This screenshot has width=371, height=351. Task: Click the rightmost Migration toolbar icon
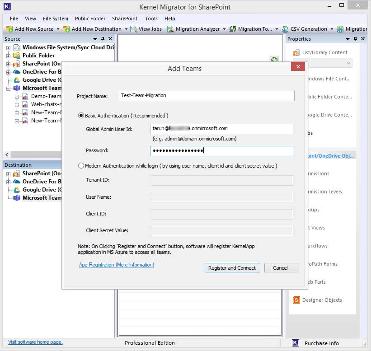click(340, 29)
